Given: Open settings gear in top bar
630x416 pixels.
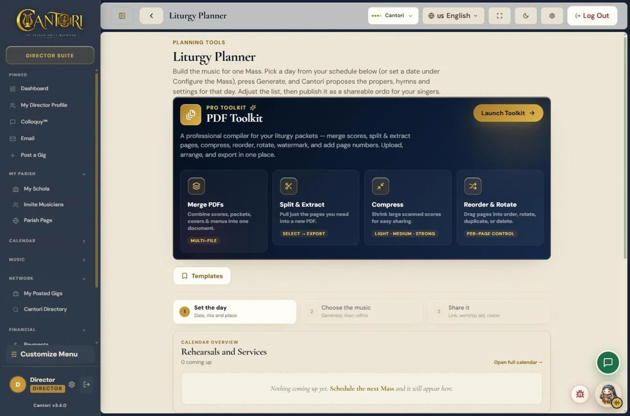Looking at the screenshot, I should [552, 16].
